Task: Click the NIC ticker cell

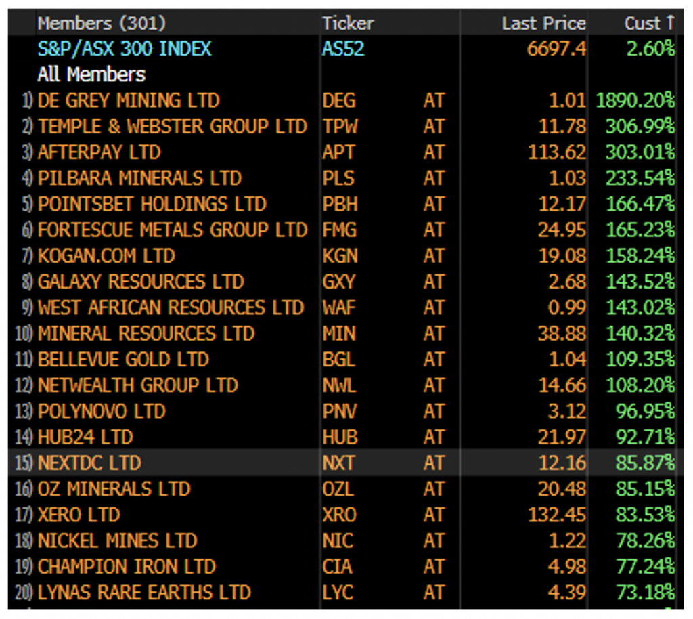Action: (338, 540)
